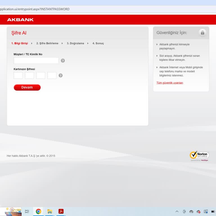Click 'Akbank şifrenizi kimseyle paylaşmayın.' text
Screen dimensions: 216x216
pyautogui.click(x=174, y=46)
